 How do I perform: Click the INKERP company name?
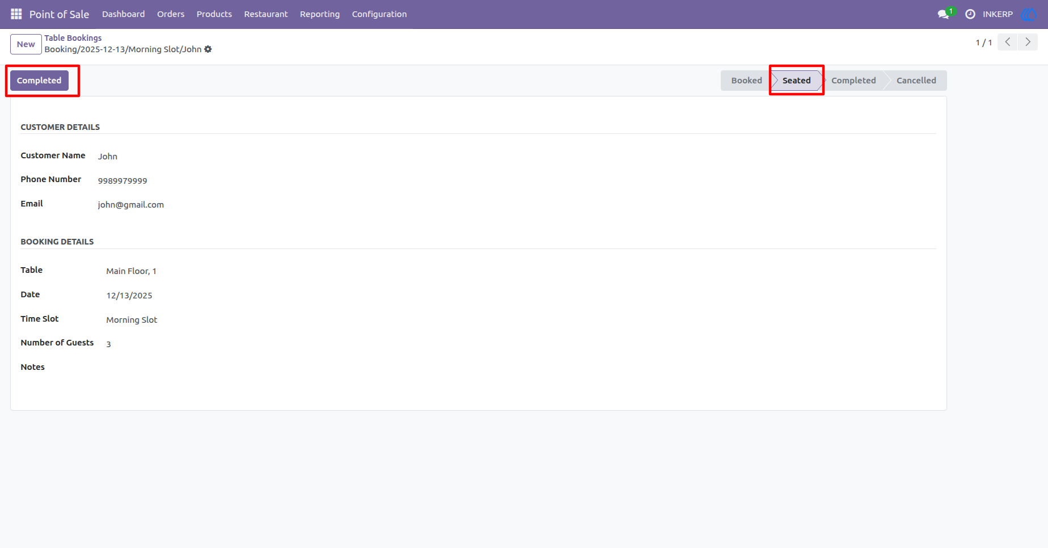[998, 14]
